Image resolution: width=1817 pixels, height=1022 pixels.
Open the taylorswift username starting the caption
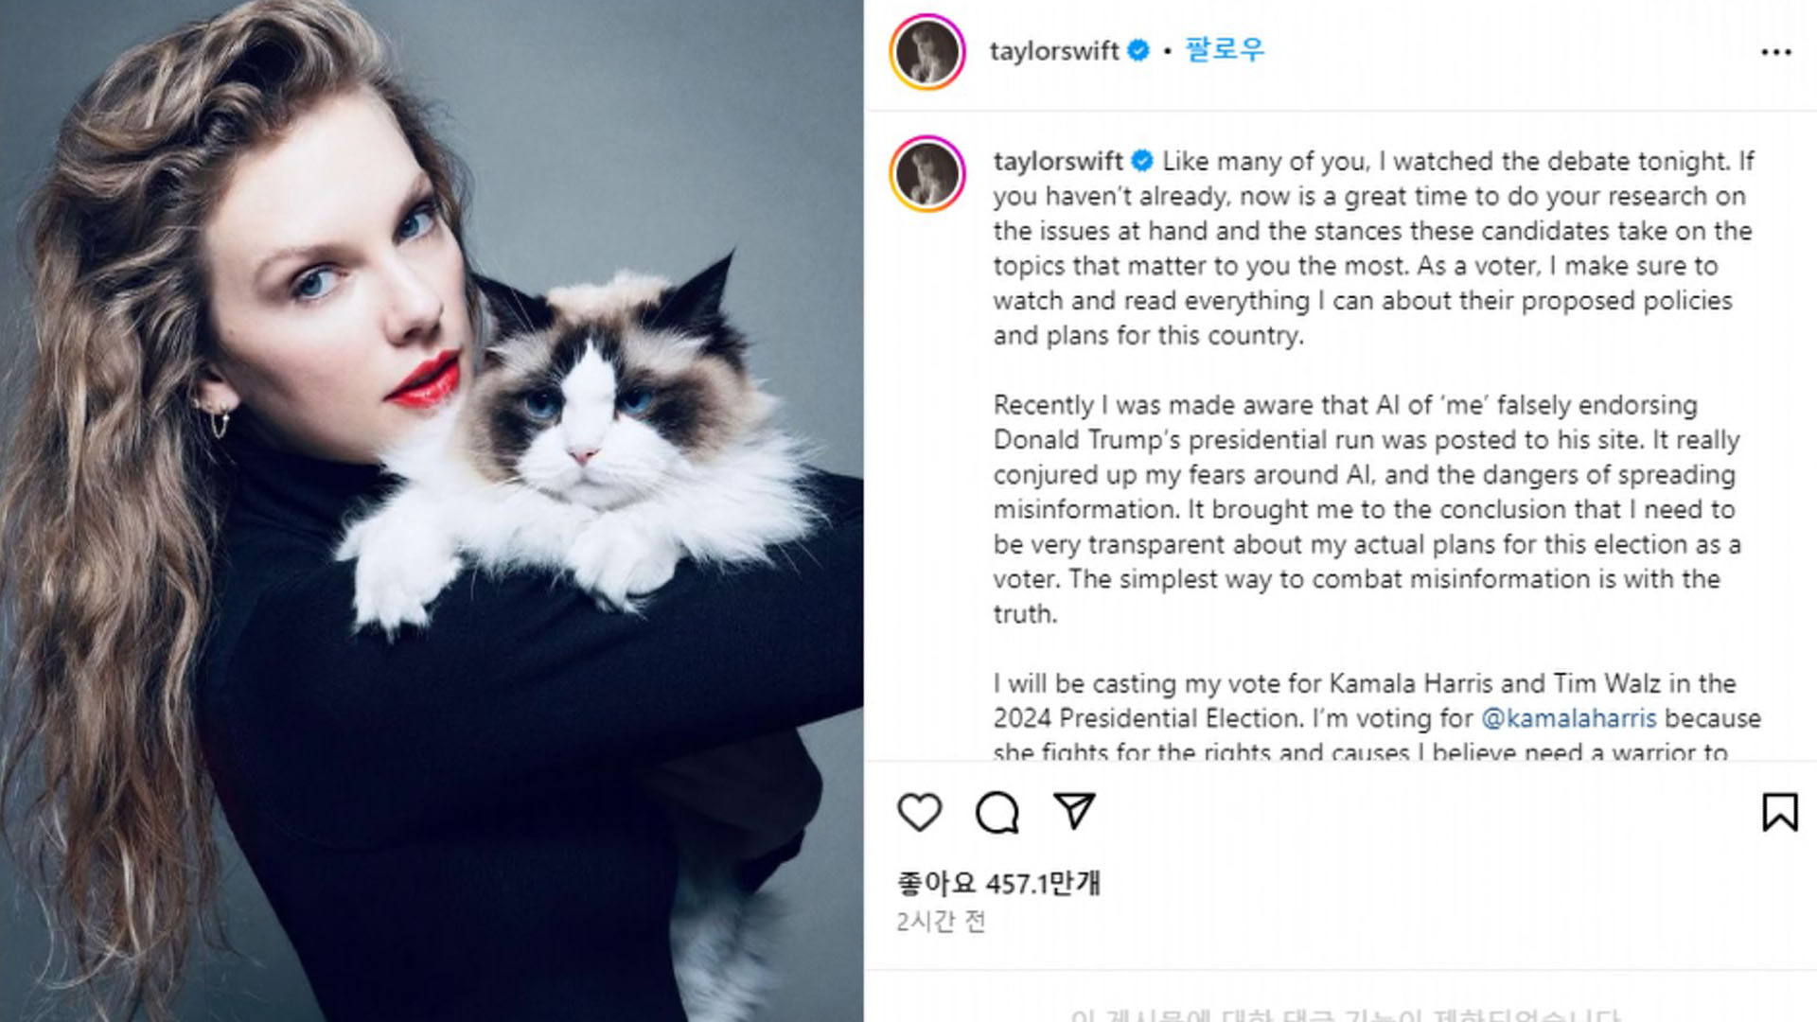tap(1058, 161)
